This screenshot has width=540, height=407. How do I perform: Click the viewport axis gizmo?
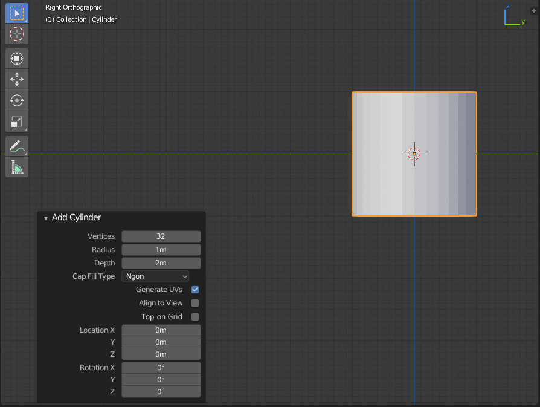(x=514, y=16)
